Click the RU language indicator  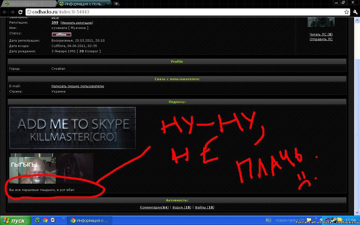268,220
